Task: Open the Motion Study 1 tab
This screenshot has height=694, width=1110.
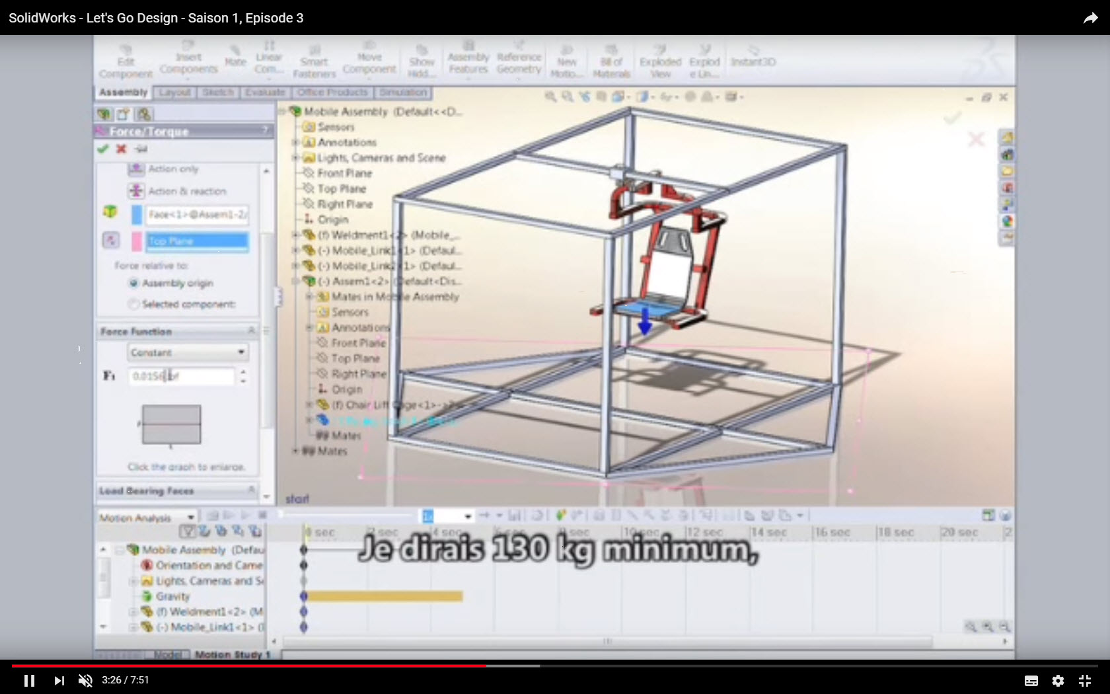Action: pos(233,654)
